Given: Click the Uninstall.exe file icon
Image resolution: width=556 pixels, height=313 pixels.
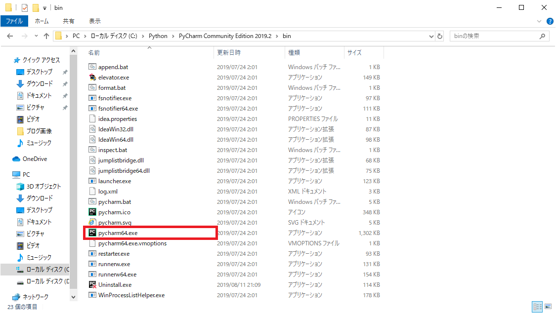Looking at the screenshot, I should pyautogui.click(x=92, y=284).
